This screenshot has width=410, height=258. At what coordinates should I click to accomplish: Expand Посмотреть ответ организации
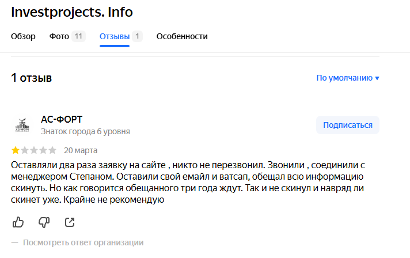coord(83,242)
